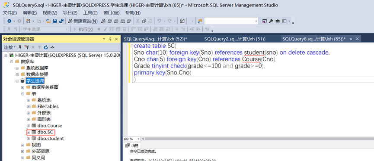The image size is (374, 161).
Task: Collapse the create table code outline box
Action: (x=132, y=46)
